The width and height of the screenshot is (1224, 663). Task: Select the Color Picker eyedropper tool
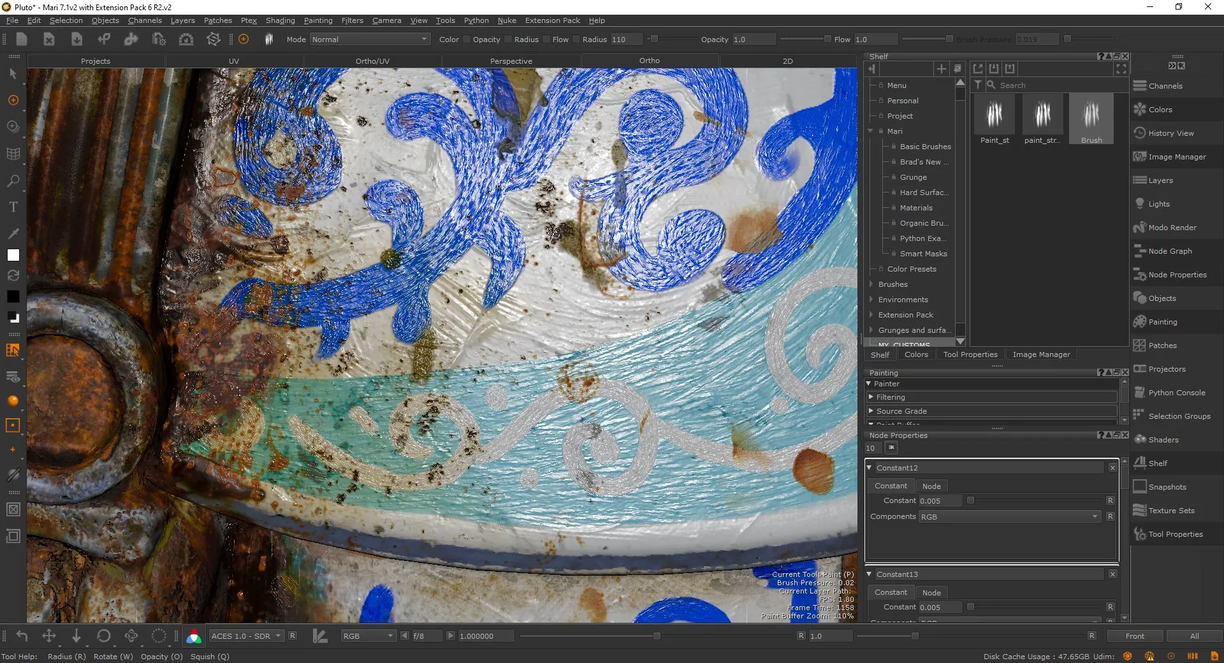pyautogui.click(x=13, y=234)
